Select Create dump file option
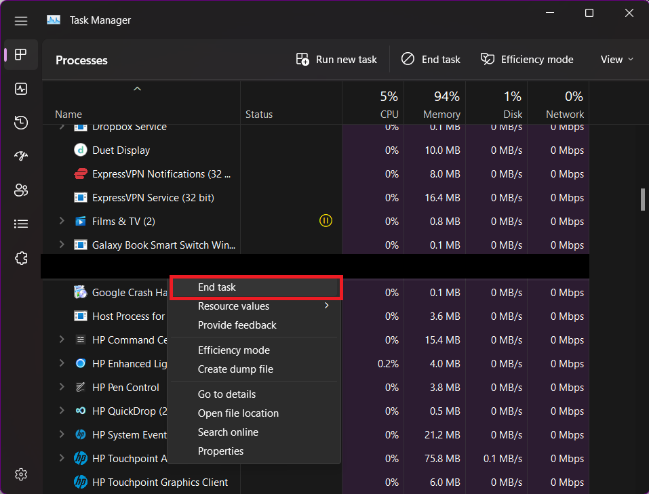This screenshot has height=494, width=649. click(254, 369)
